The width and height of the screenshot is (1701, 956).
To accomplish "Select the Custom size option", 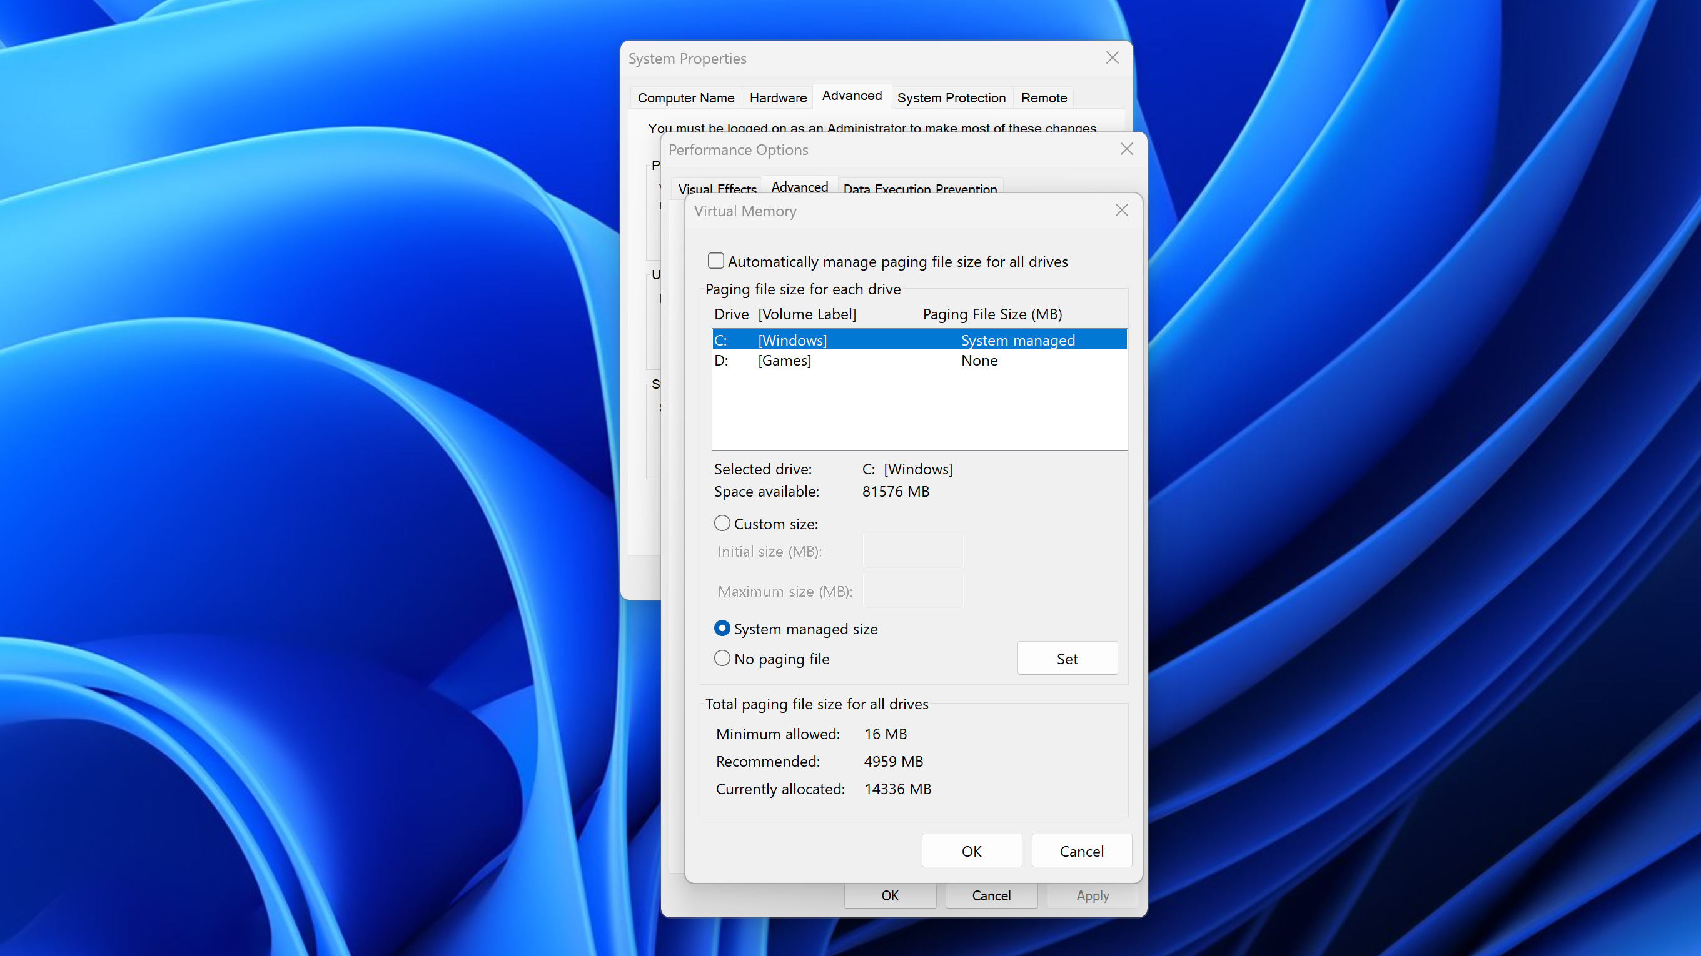I will (x=722, y=522).
